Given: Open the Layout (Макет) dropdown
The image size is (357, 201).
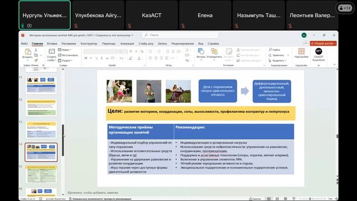Looking at the screenshot, I should [65, 50].
